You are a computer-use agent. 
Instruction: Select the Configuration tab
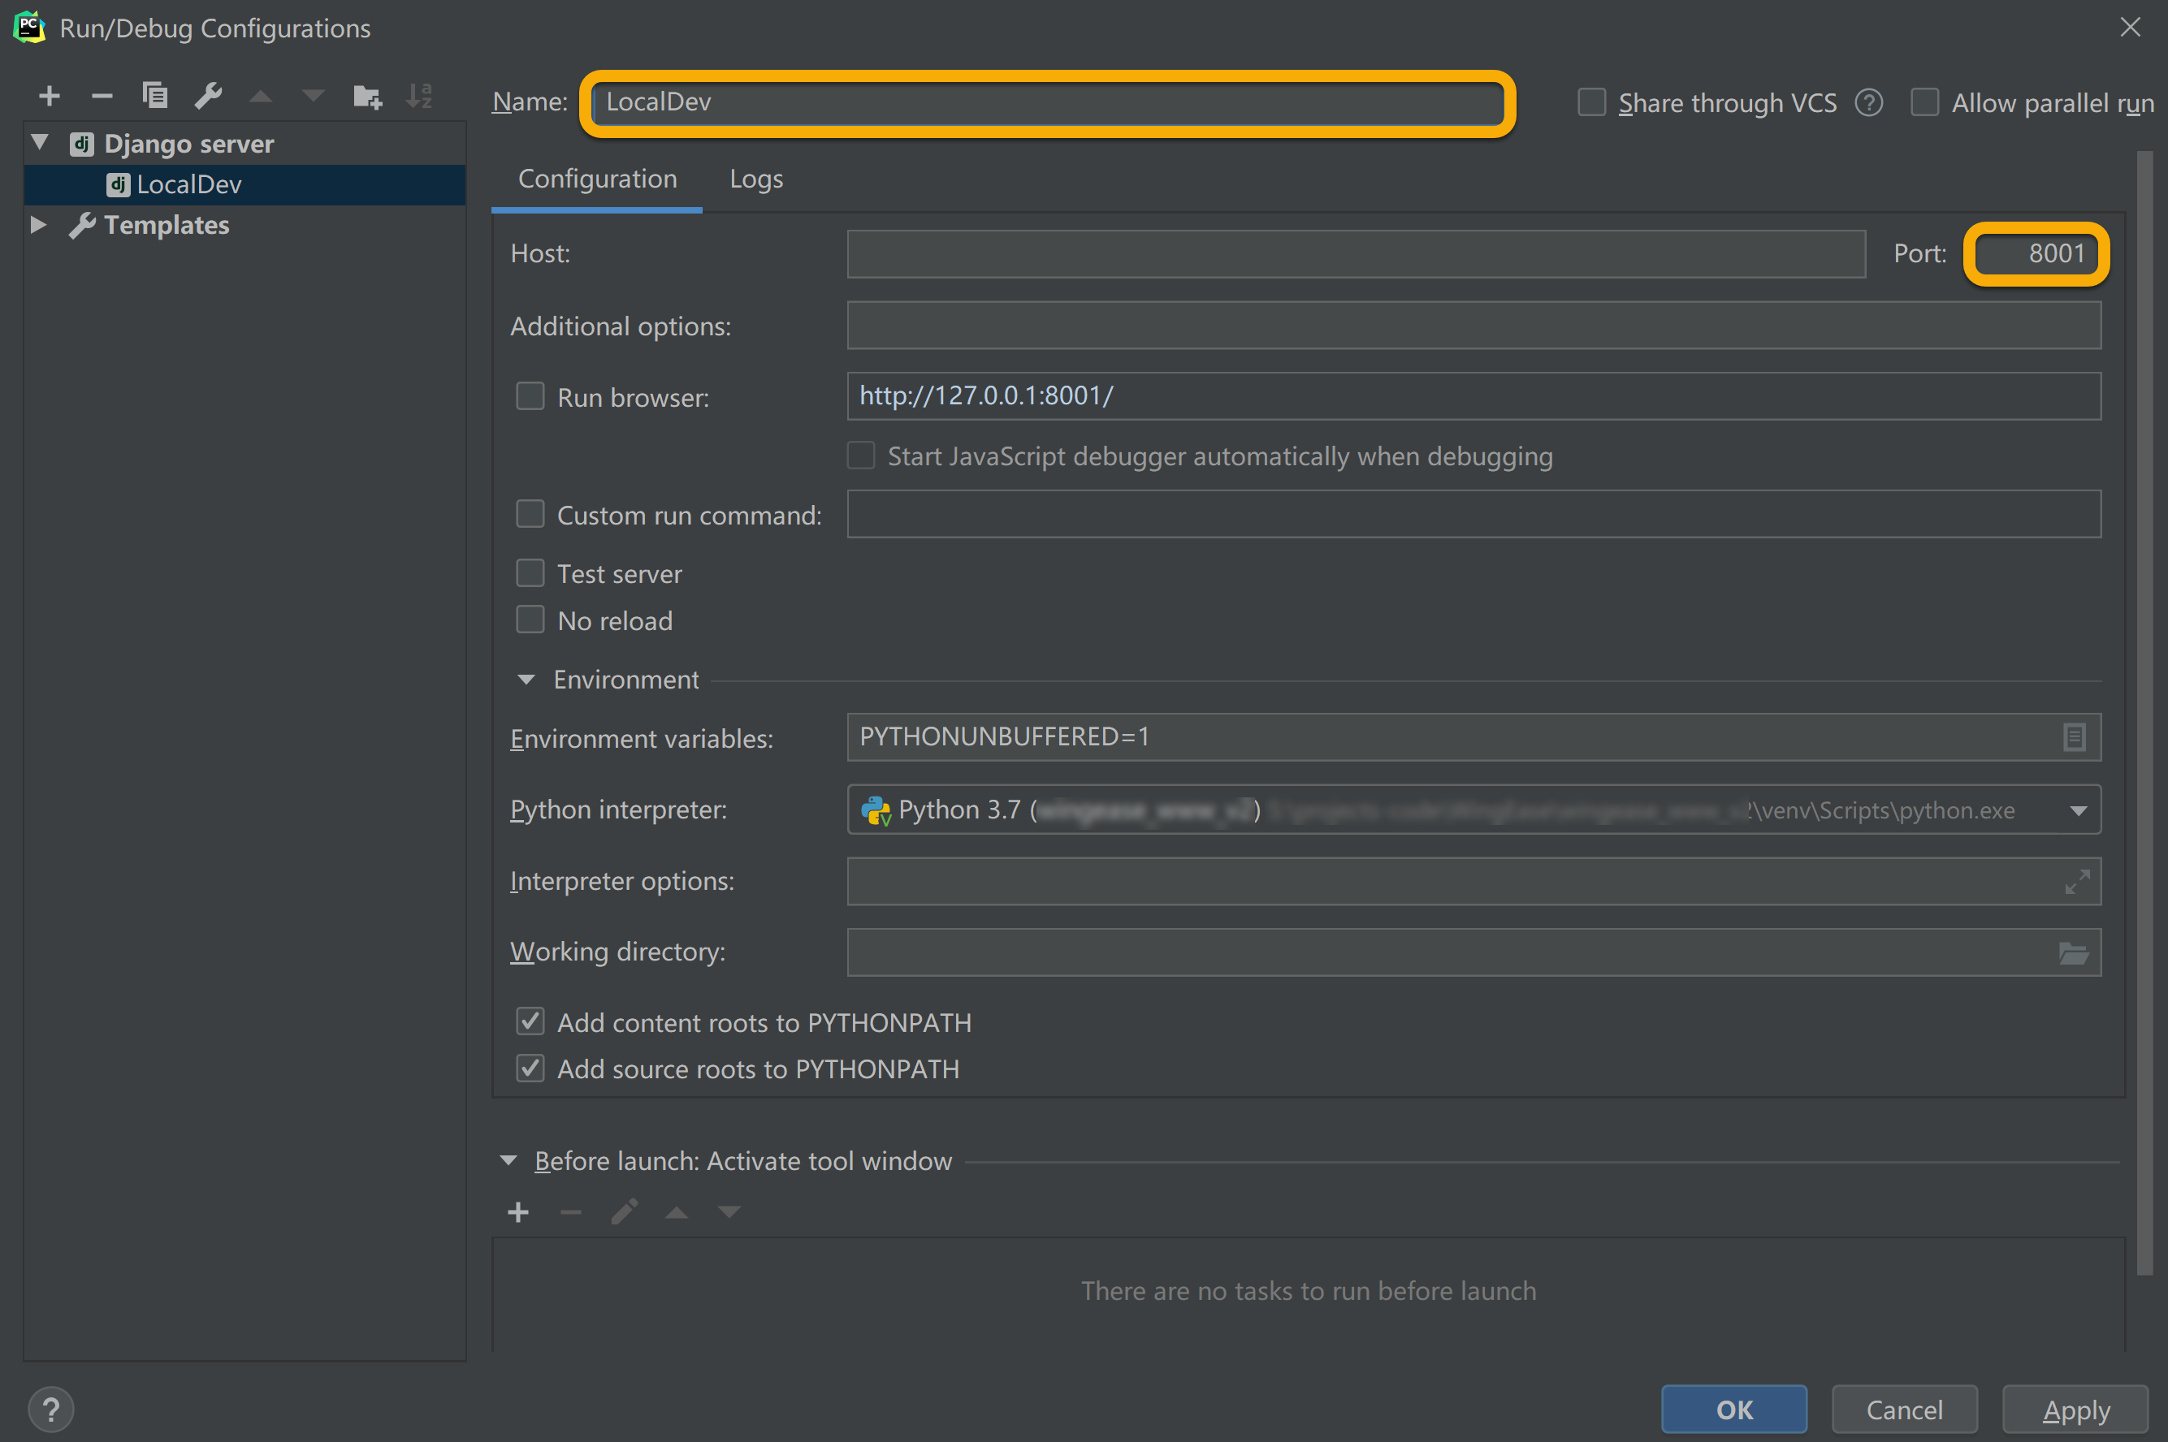[597, 179]
